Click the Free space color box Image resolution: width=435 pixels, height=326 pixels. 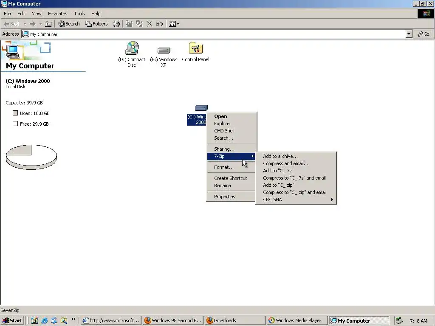15,124
